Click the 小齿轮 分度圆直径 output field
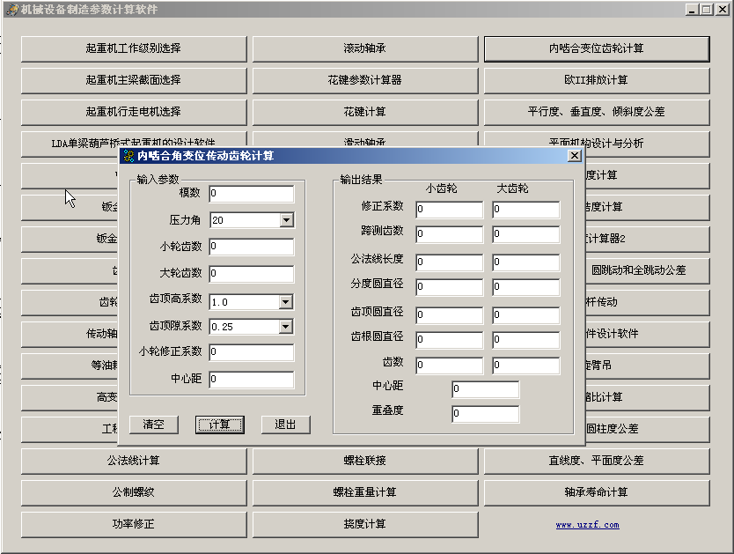Screen dimensions: 734x554 [x=450, y=287]
